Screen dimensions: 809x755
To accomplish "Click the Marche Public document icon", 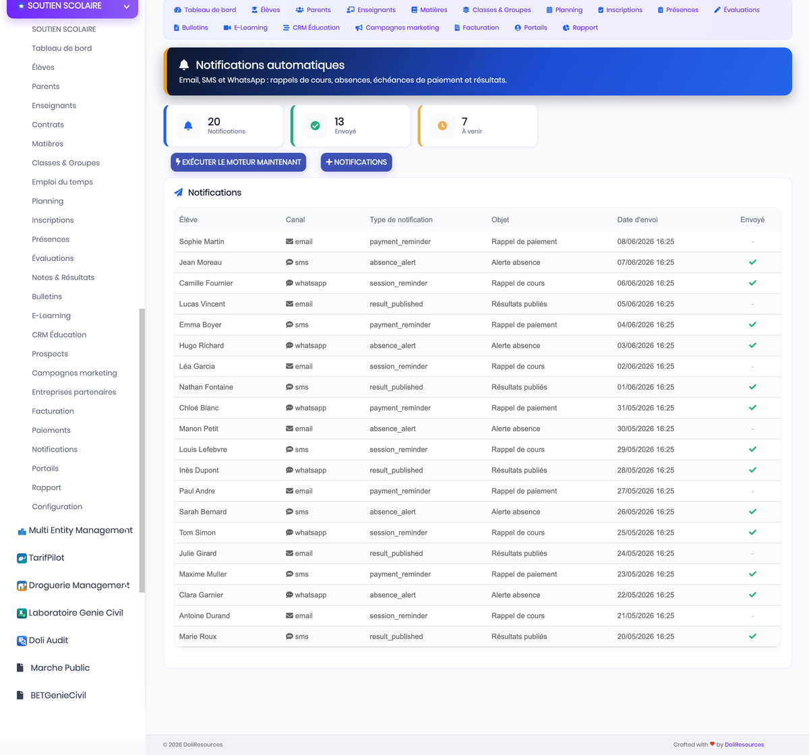I will click(20, 668).
